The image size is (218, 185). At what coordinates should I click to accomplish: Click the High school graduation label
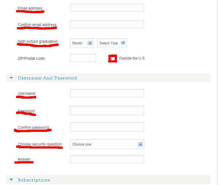38,41
